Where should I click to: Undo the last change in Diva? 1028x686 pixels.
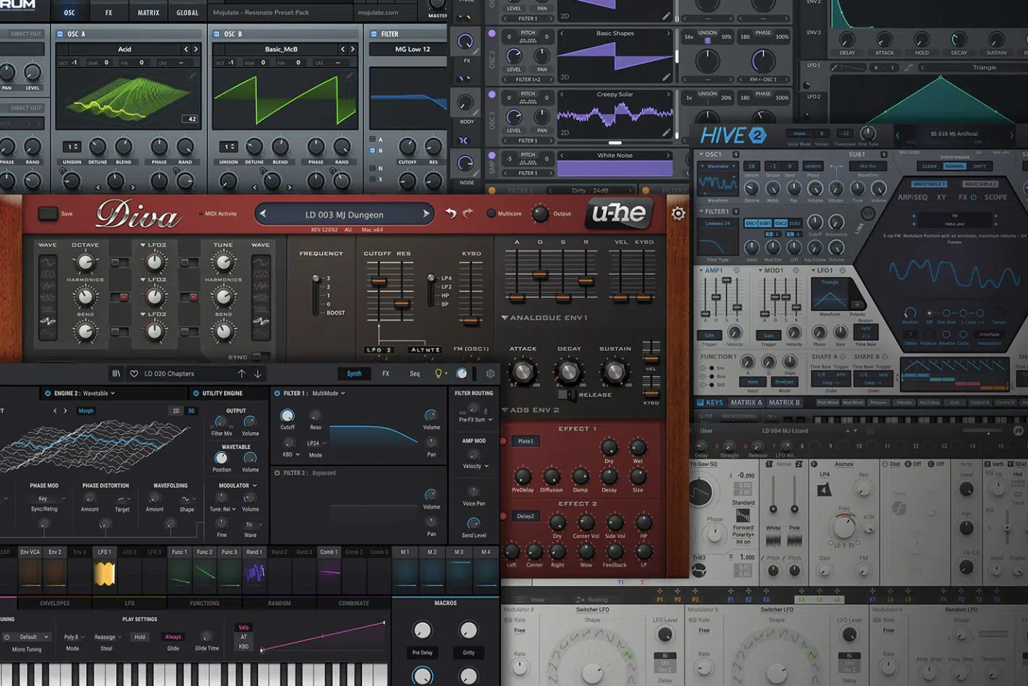(451, 213)
